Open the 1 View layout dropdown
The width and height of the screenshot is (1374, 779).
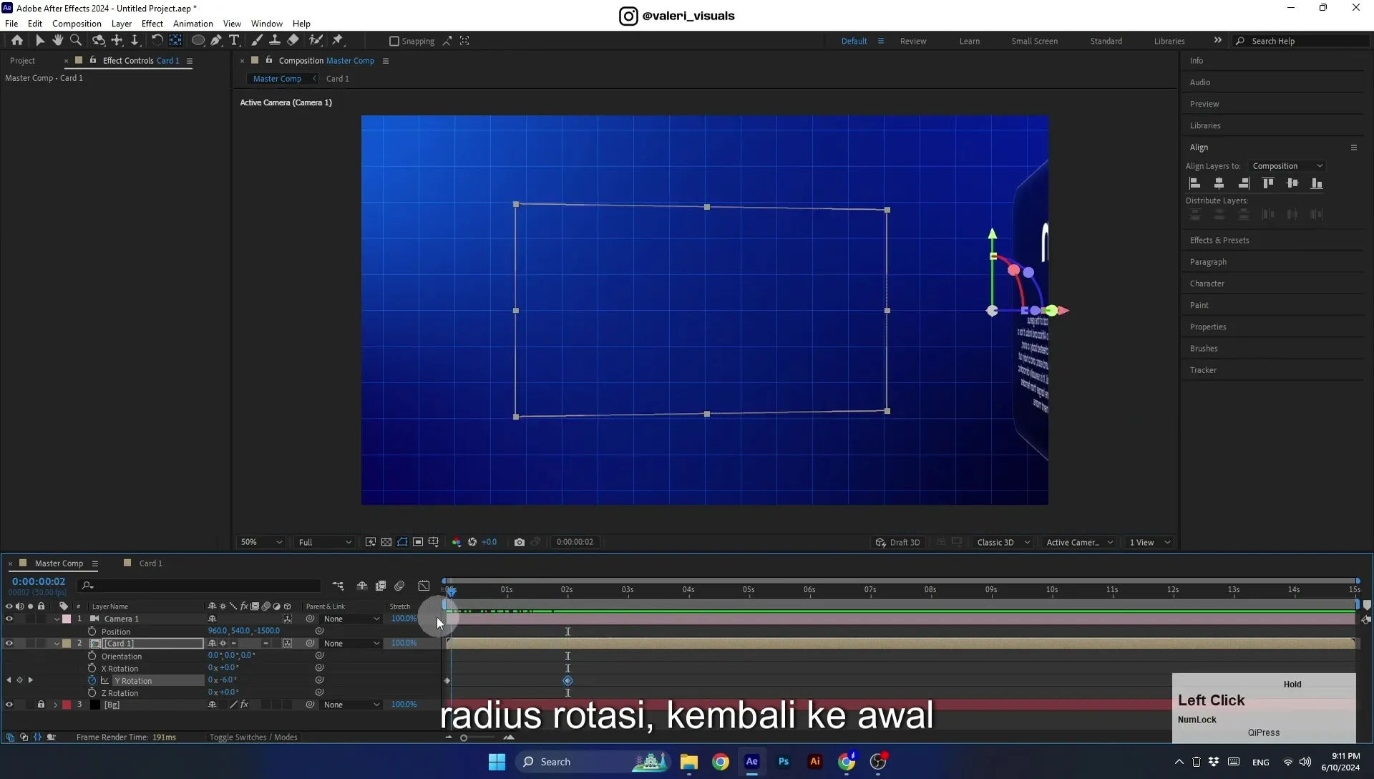(x=1149, y=542)
